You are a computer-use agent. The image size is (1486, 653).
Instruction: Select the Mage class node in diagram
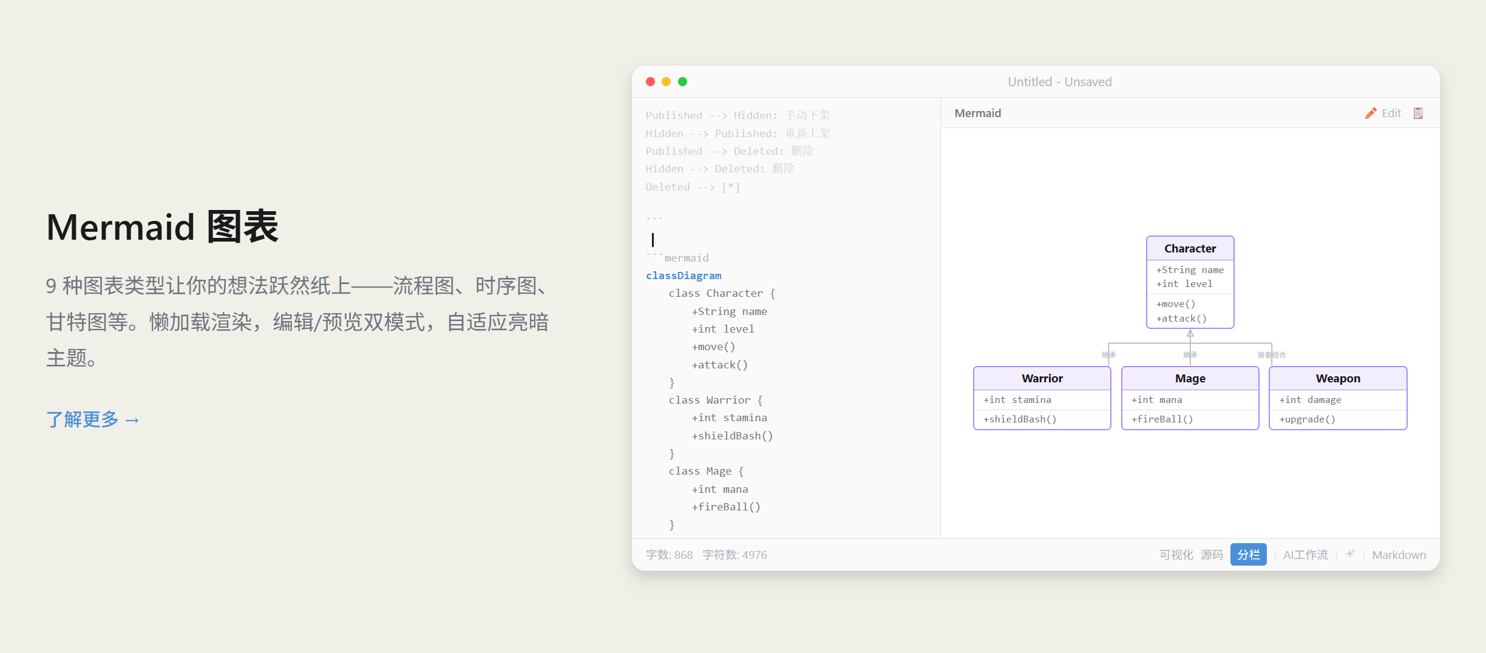(1190, 398)
